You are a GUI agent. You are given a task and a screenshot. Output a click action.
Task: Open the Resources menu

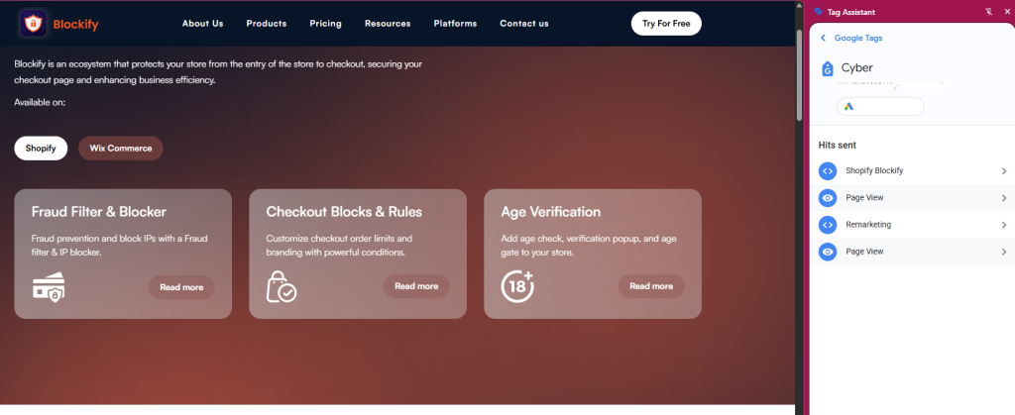(x=388, y=23)
